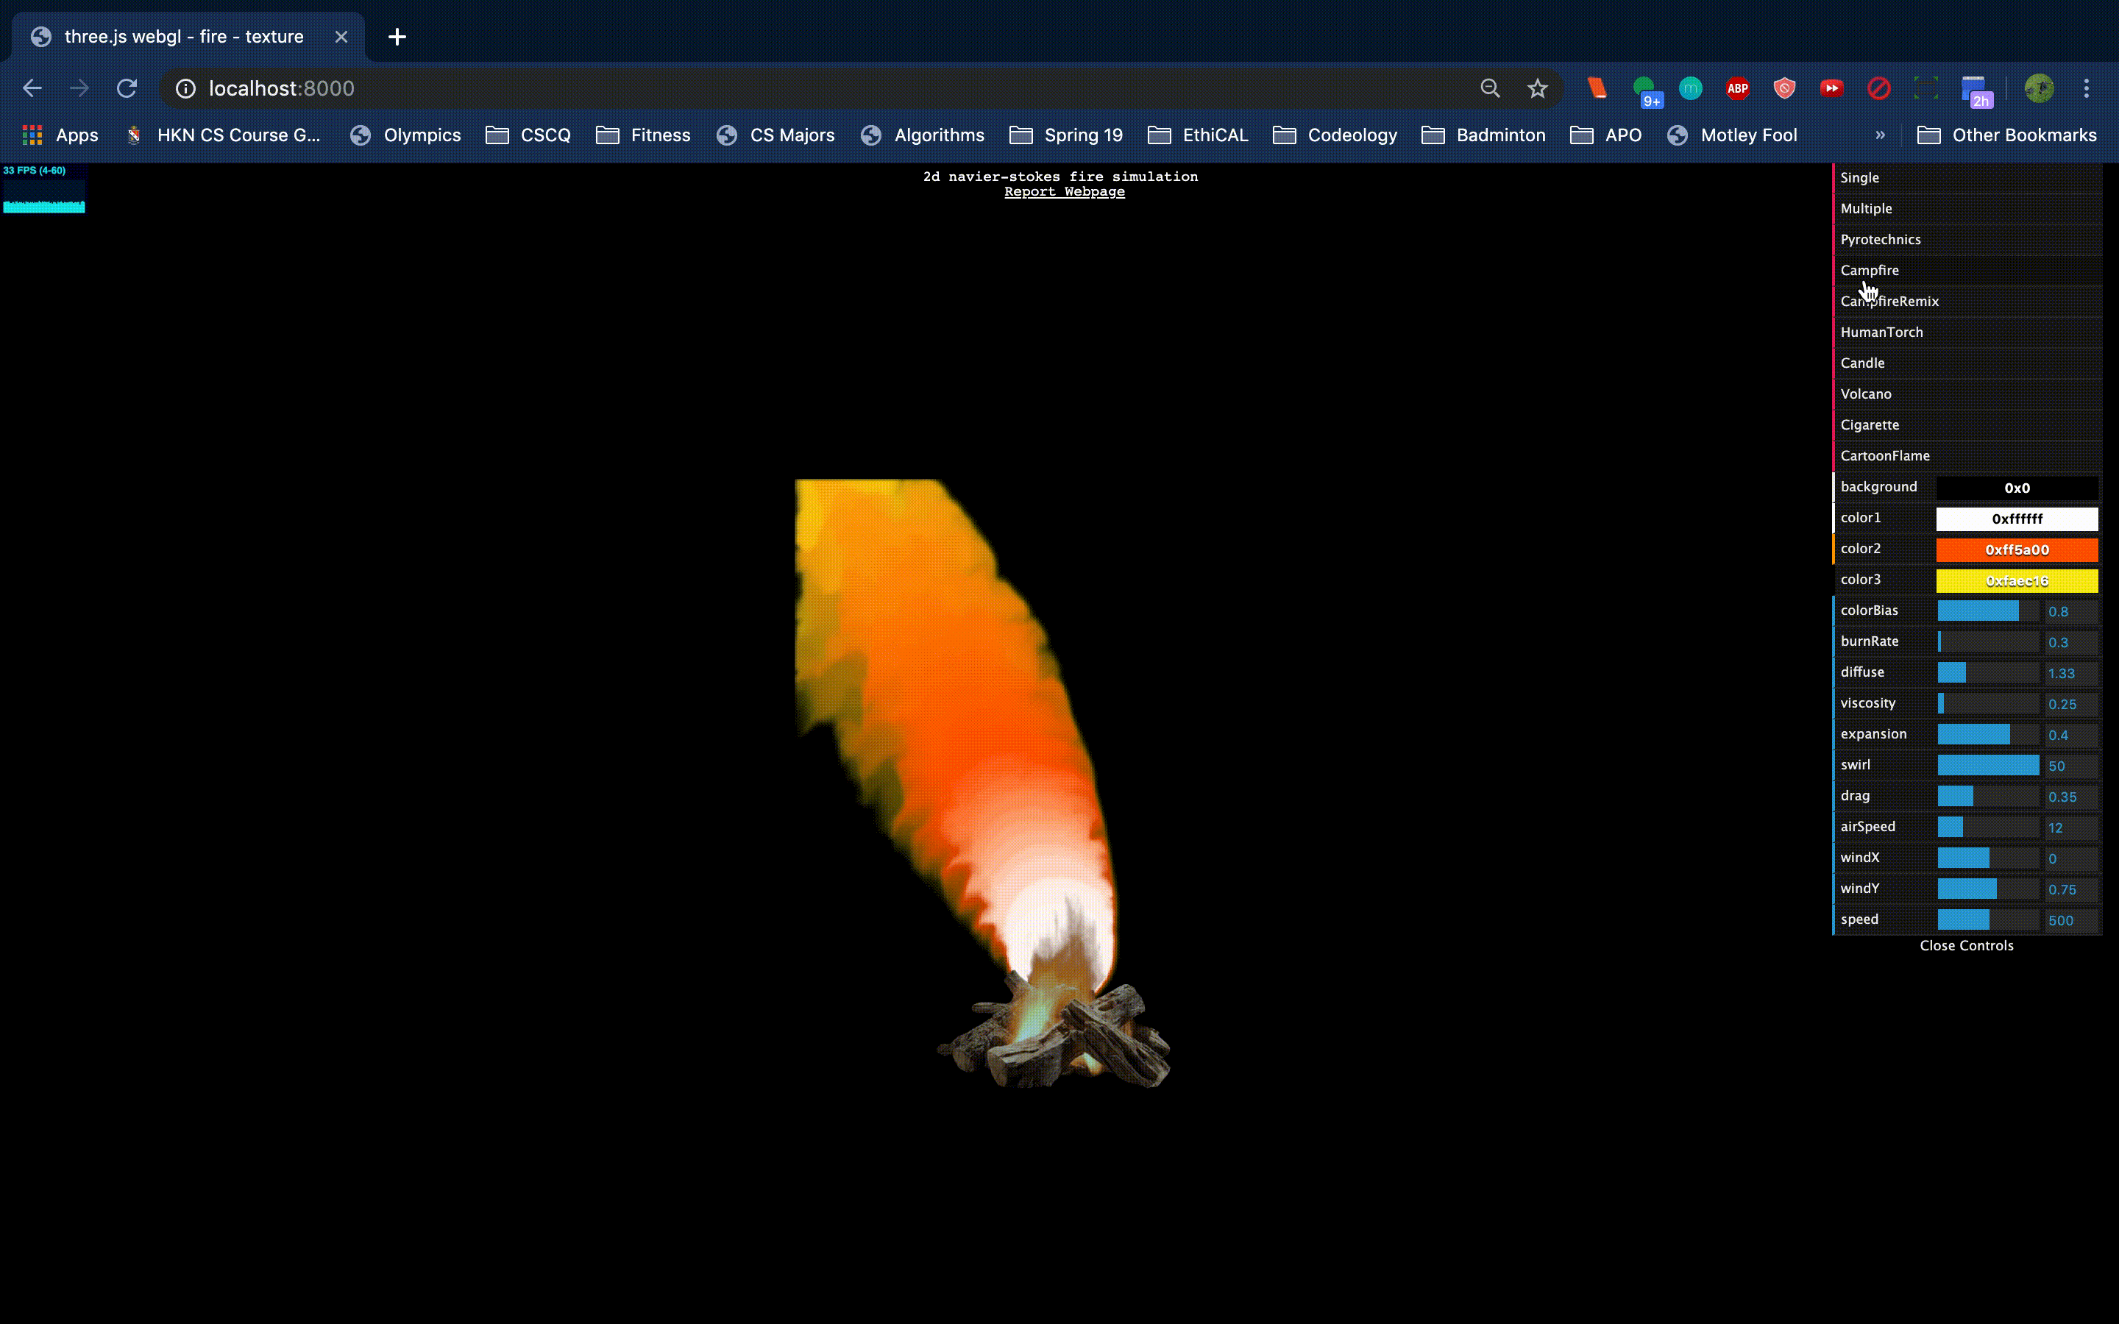The width and height of the screenshot is (2119, 1324).
Task: Open the Chrome three-dot menu
Action: pos(2086,88)
